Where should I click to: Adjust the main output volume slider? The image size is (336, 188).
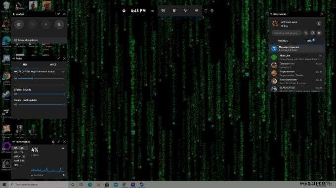pos(41,79)
